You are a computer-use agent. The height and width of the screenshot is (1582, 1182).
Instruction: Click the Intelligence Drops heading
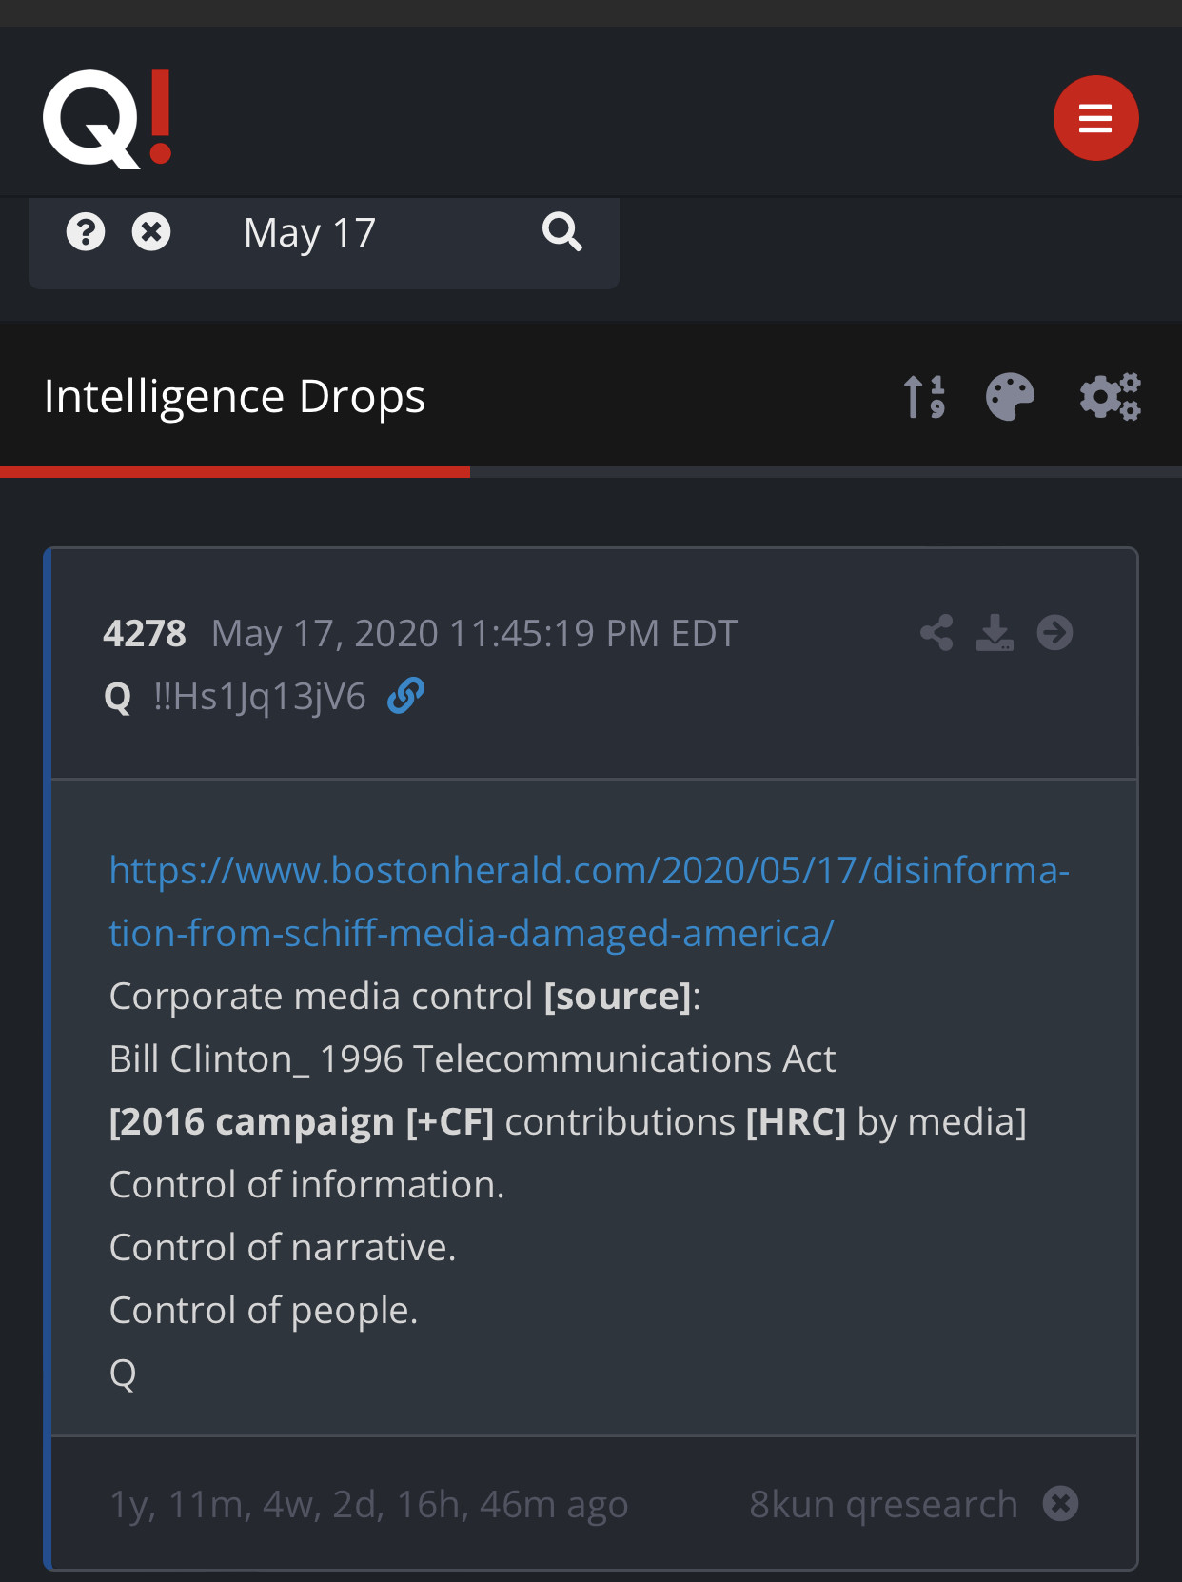click(x=234, y=397)
